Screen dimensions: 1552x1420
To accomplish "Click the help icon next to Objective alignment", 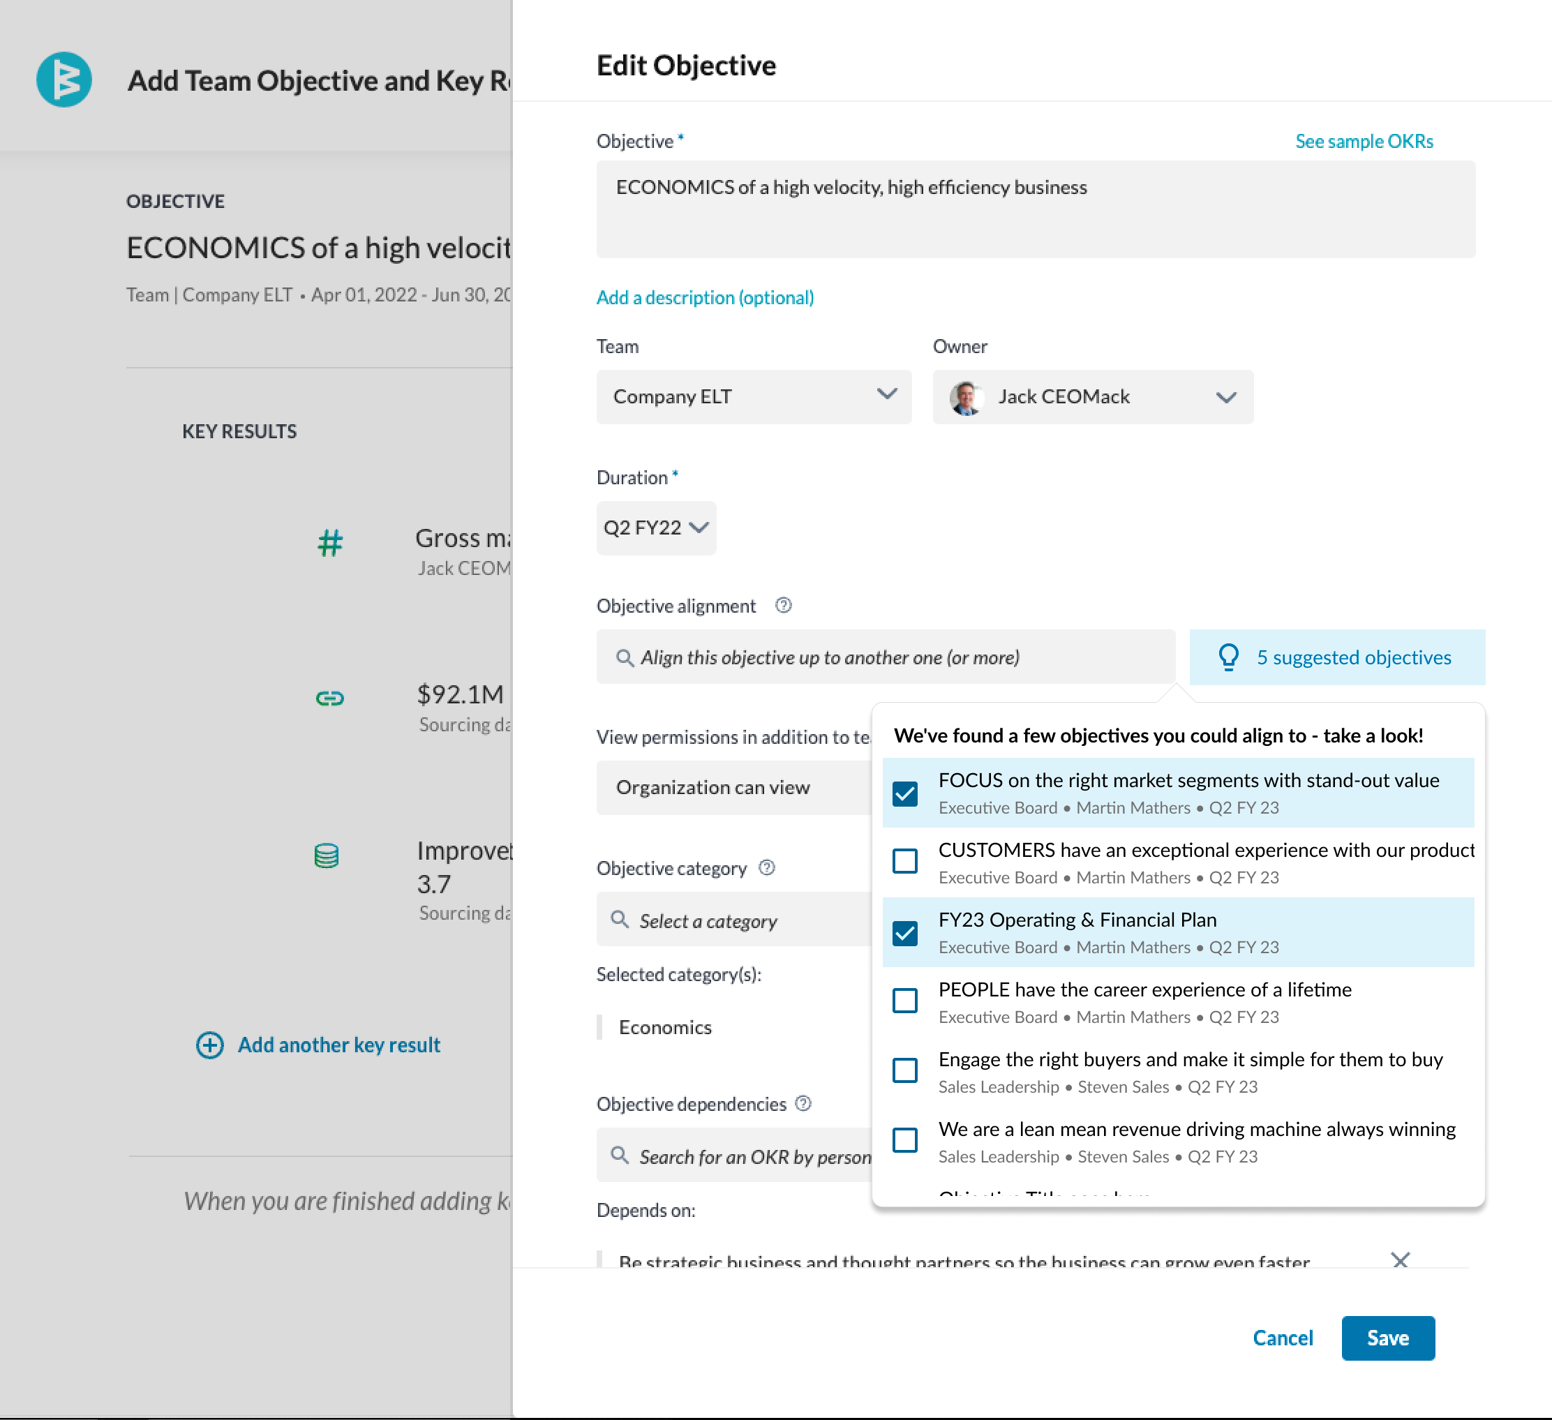I will [x=783, y=606].
